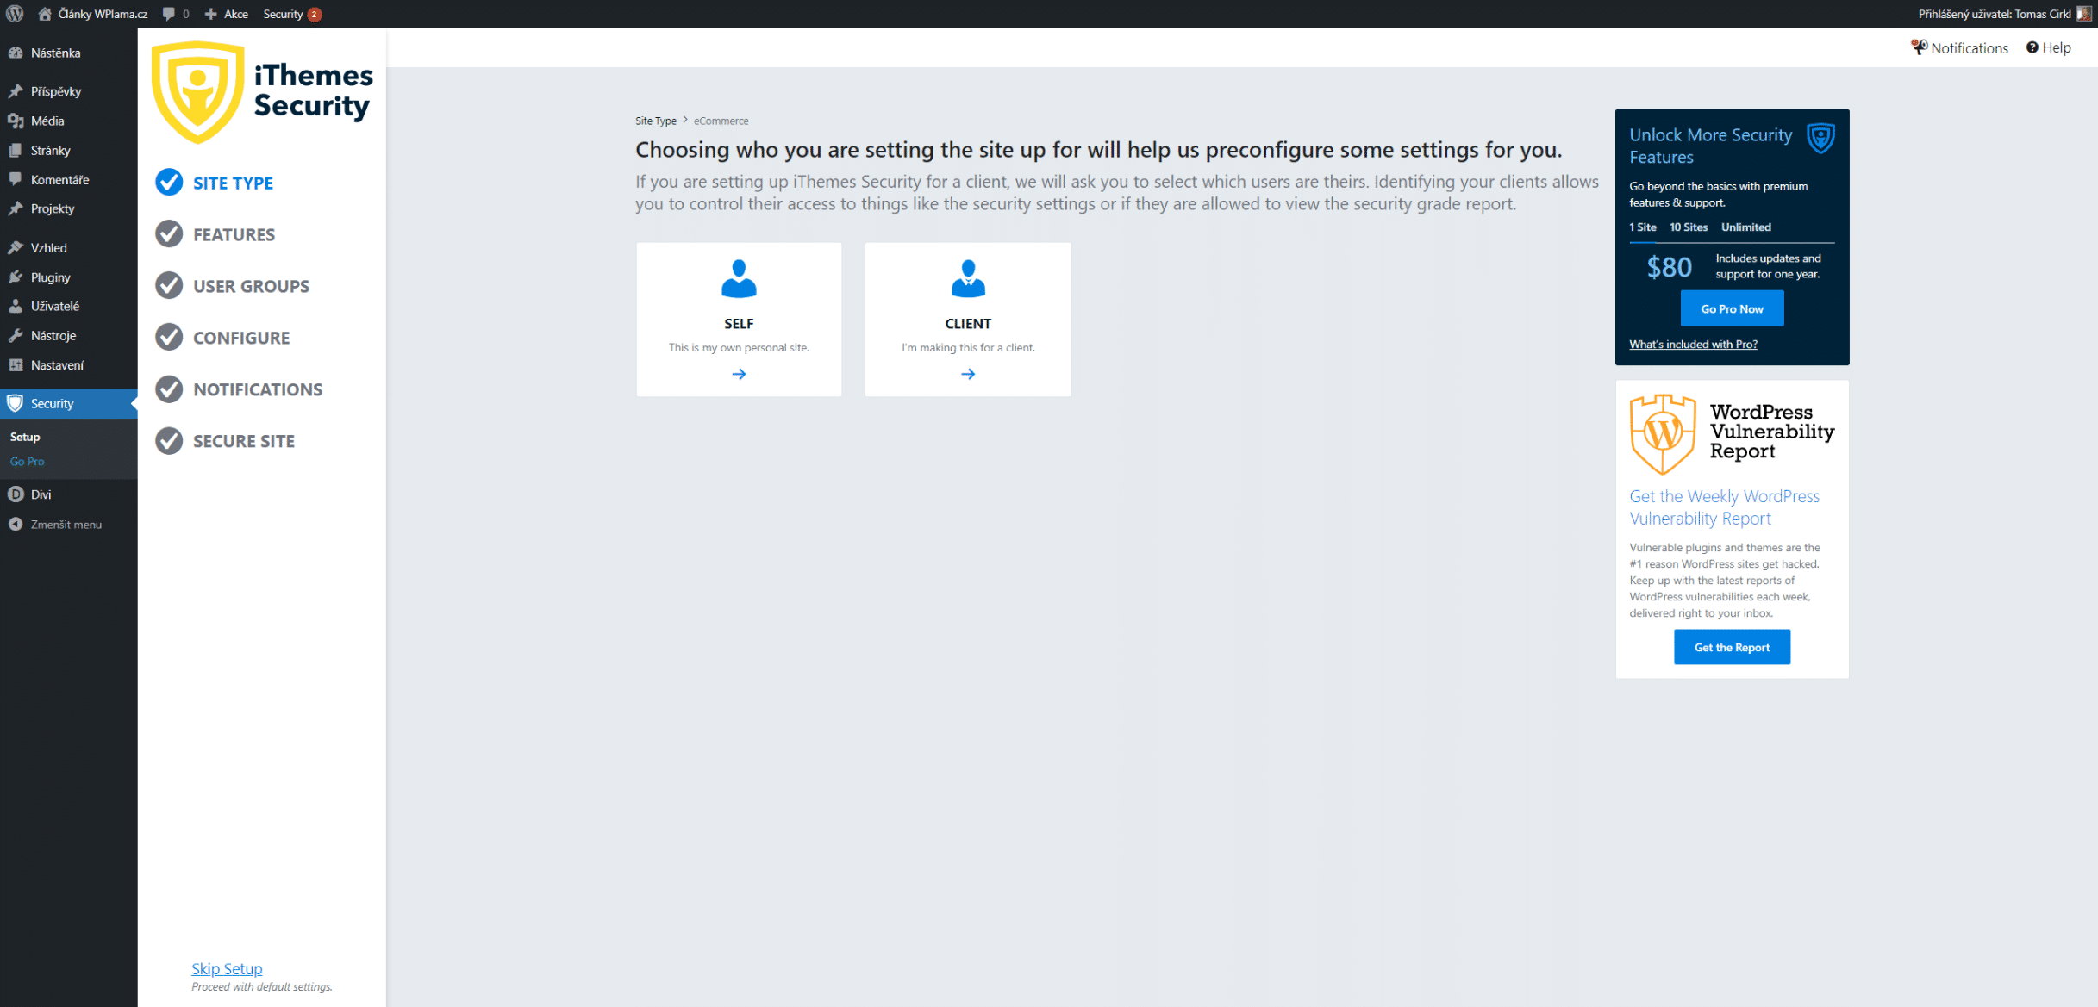Click the WordPress logo in admin bar

[x=15, y=14]
